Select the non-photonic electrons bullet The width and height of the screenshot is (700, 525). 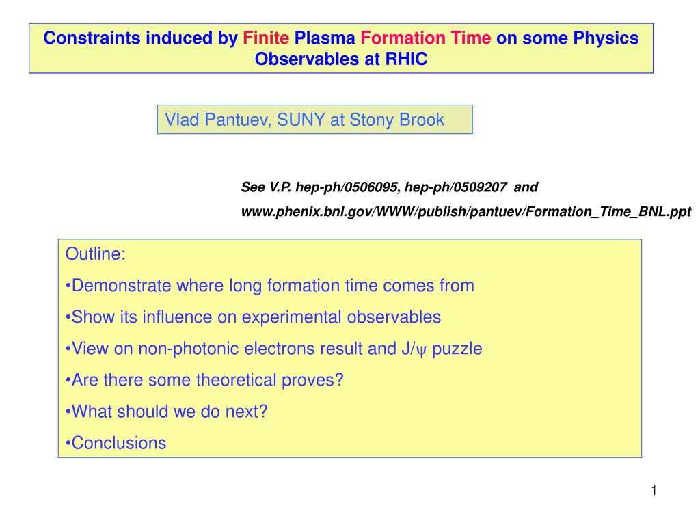[x=273, y=349]
